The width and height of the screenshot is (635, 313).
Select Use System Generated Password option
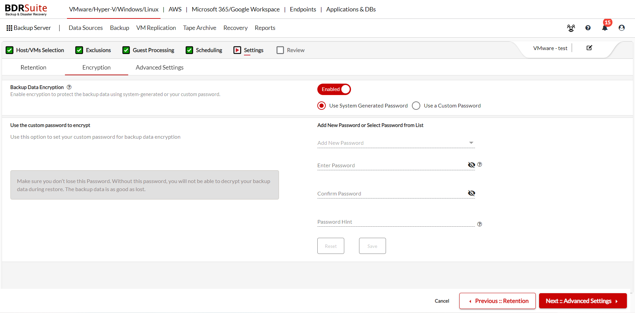[322, 105]
